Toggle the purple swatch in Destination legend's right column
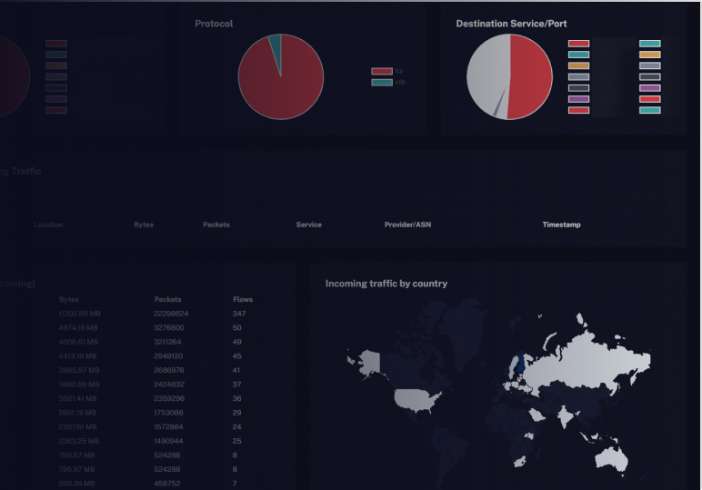702x490 pixels. coord(649,88)
